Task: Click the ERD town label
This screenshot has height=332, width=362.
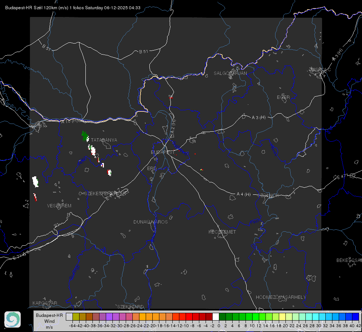Action: (152, 169)
